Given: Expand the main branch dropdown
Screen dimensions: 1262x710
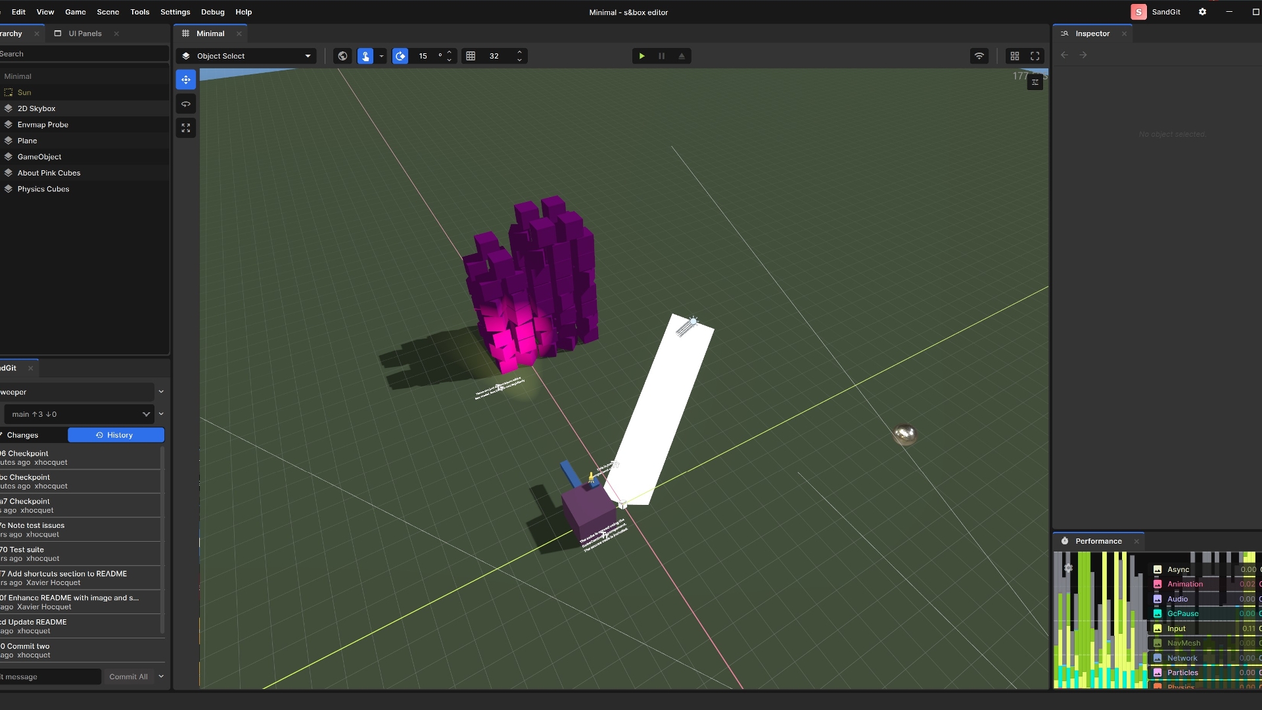Looking at the screenshot, I should coord(146,414).
